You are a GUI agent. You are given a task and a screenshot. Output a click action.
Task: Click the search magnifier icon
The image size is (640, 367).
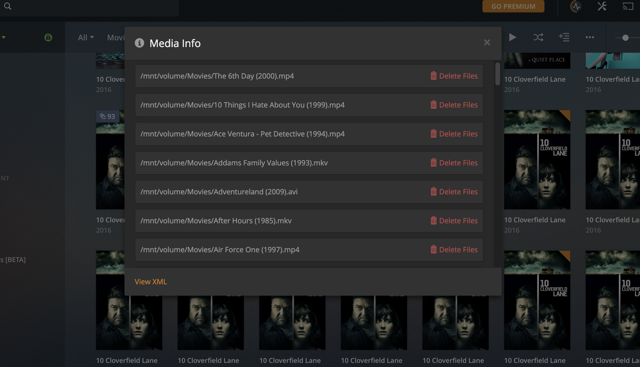coord(8,6)
